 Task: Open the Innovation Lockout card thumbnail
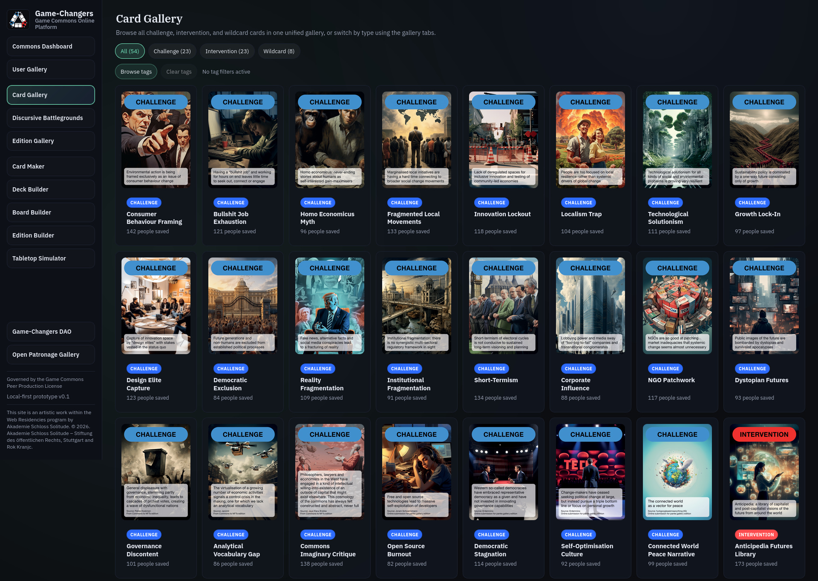pyautogui.click(x=504, y=140)
